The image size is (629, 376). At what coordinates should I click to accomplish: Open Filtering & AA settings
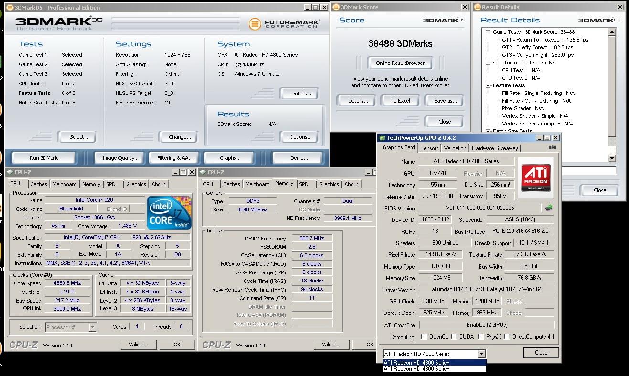(175, 158)
